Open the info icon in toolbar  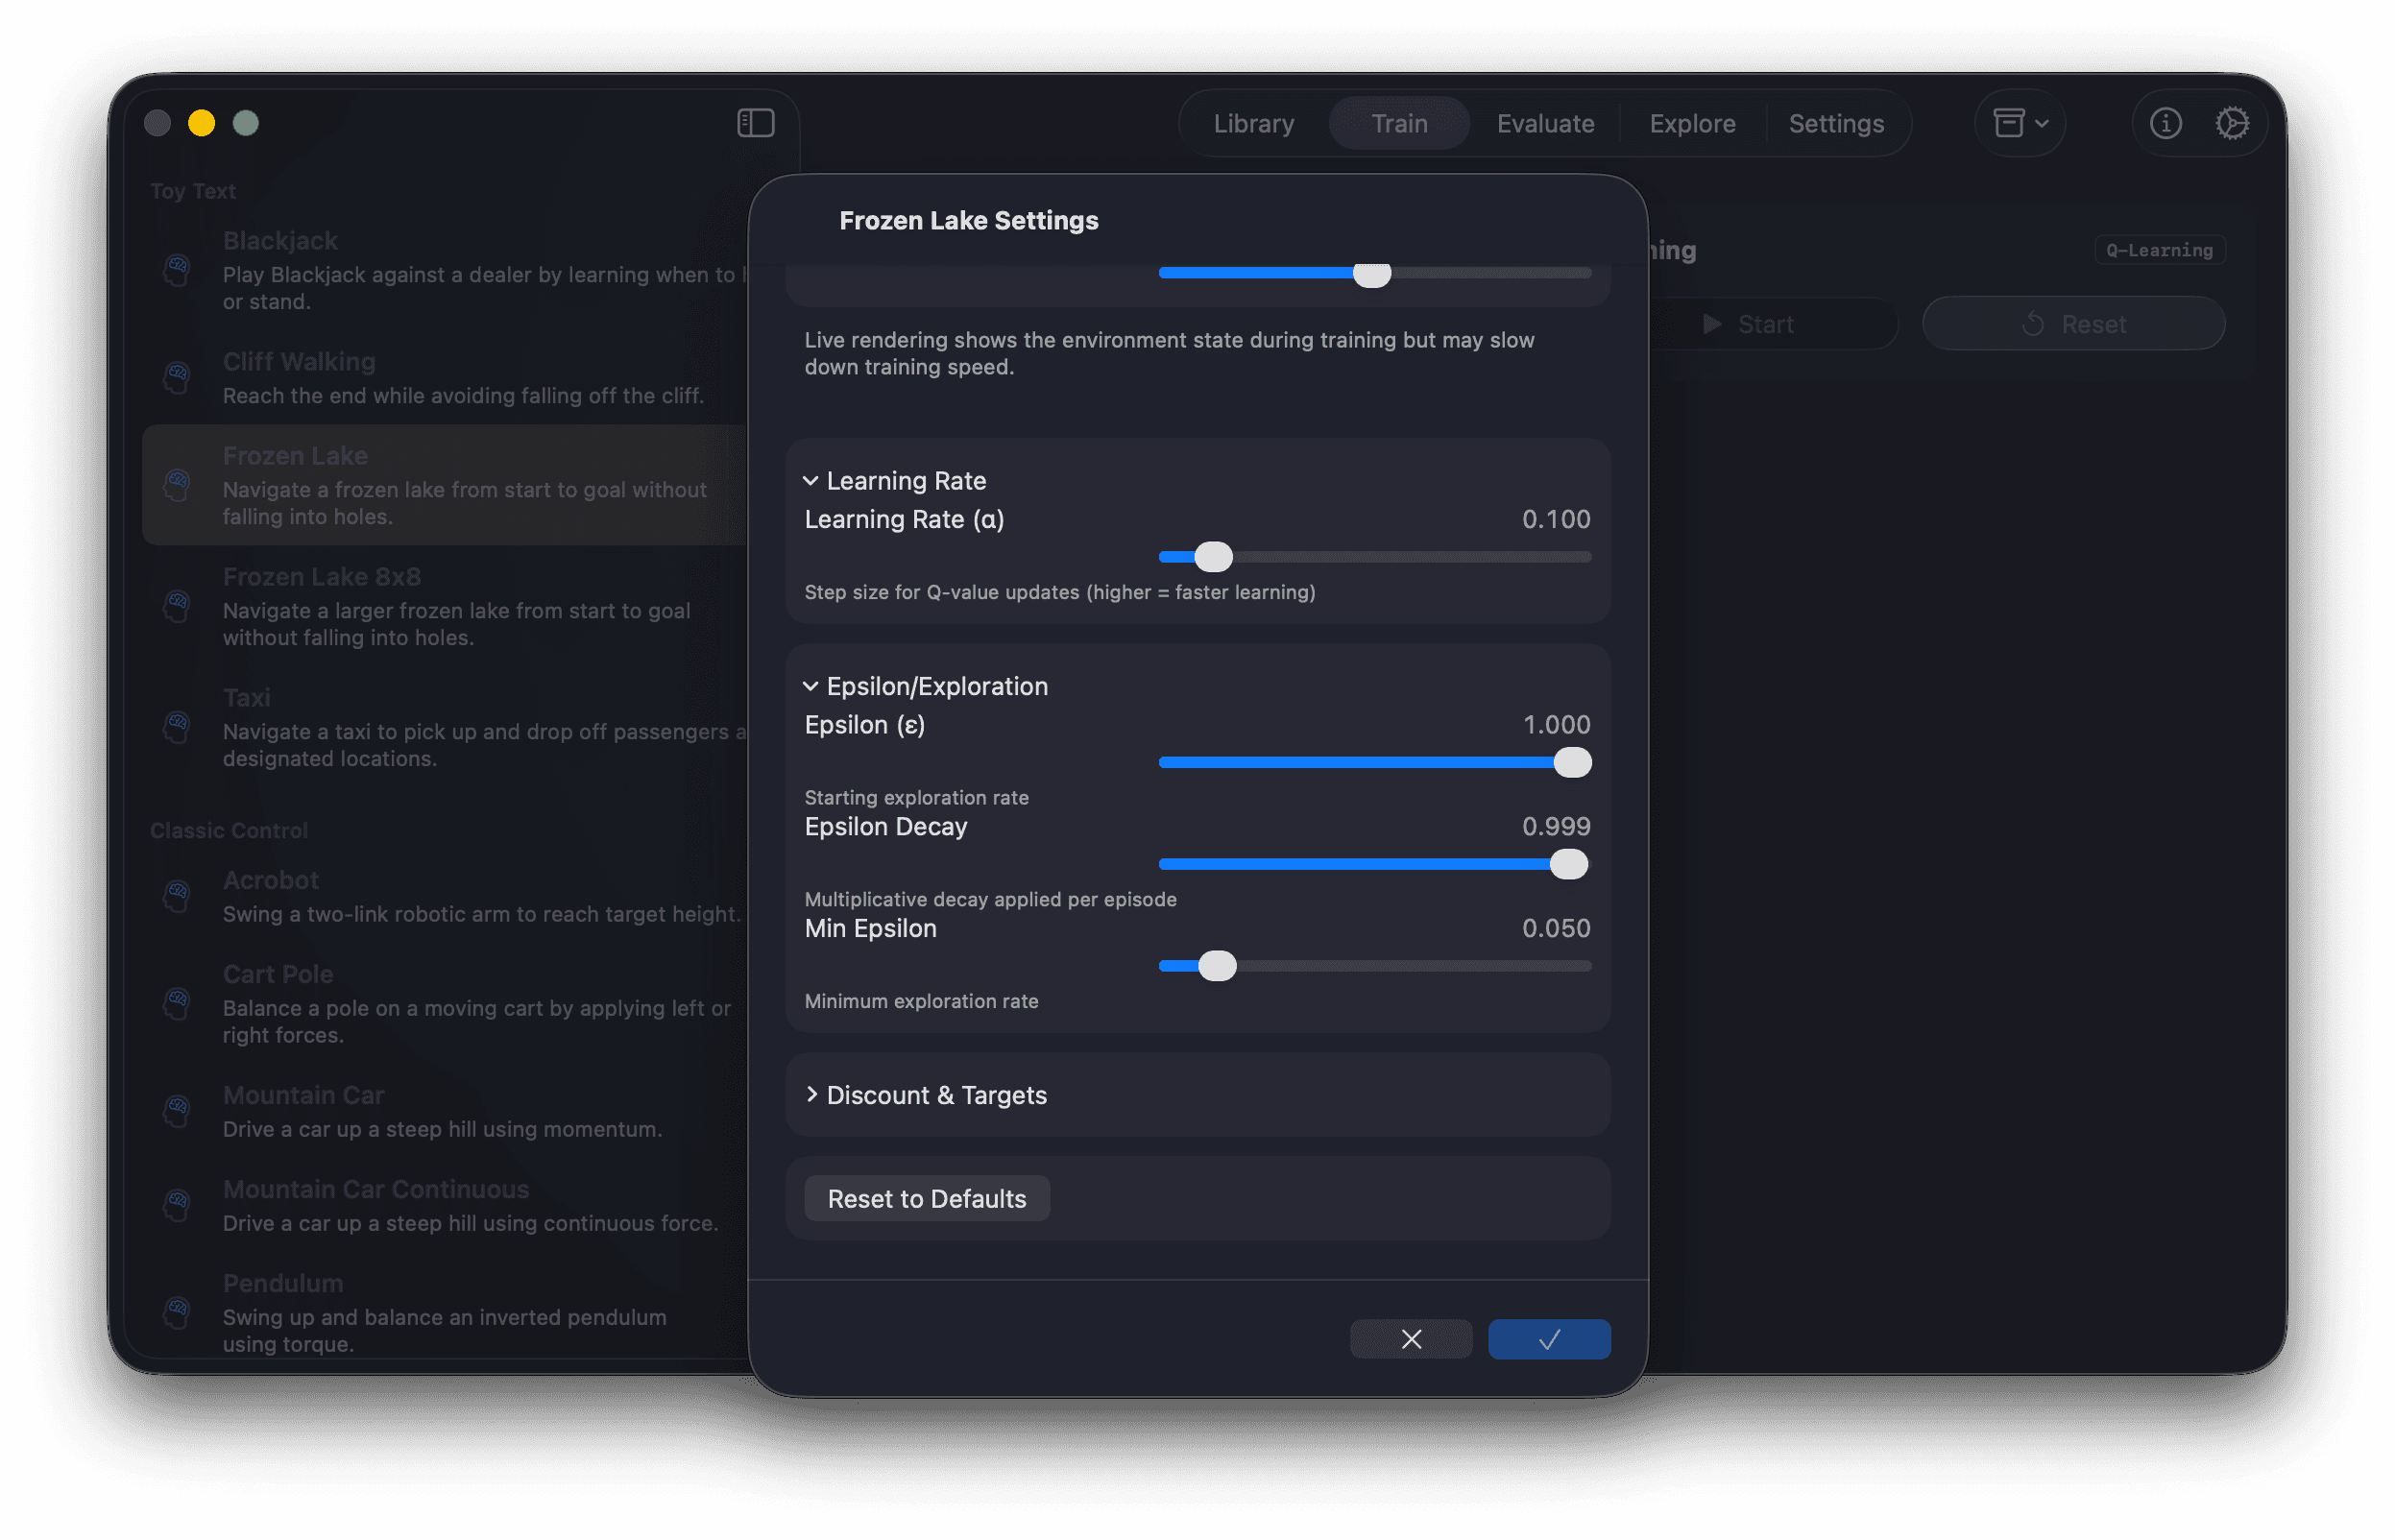point(2165,123)
